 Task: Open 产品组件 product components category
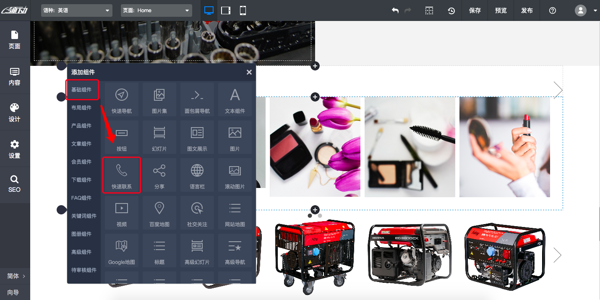click(x=81, y=126)
